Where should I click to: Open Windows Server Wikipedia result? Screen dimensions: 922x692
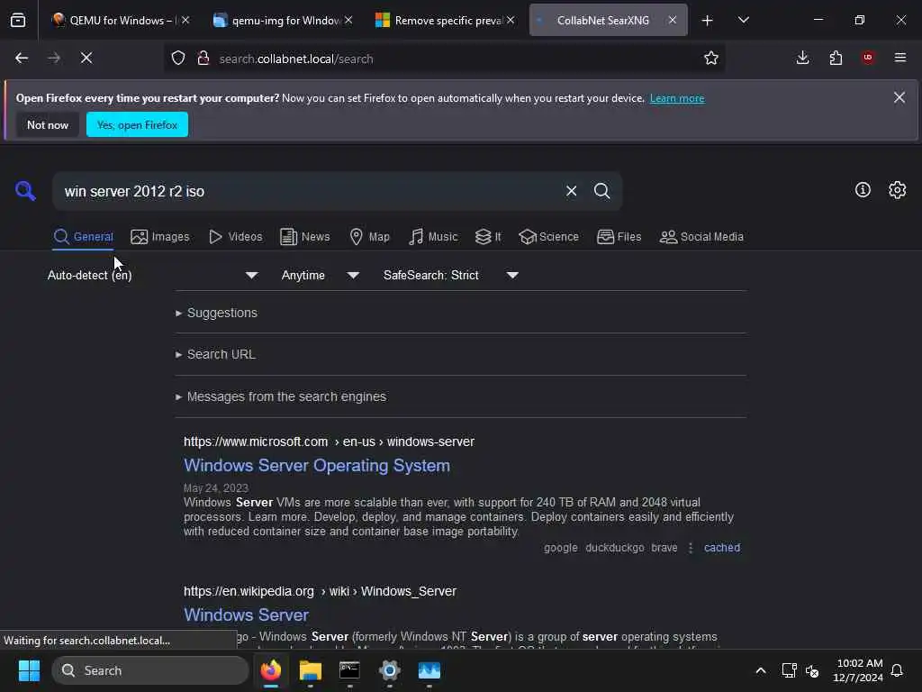coord(246,615)
